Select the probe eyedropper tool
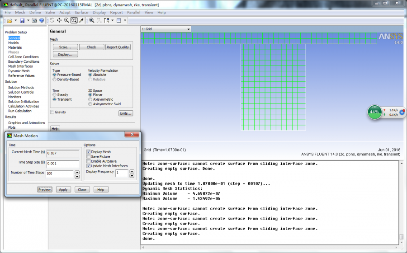 pos(81,20)
